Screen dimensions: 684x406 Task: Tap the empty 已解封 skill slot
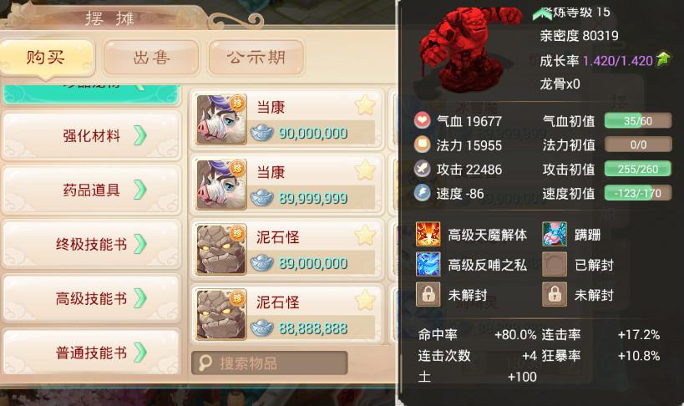555,264
